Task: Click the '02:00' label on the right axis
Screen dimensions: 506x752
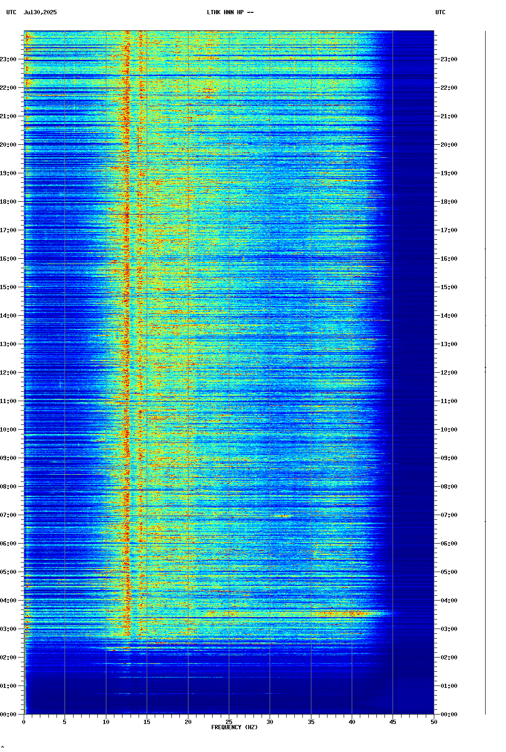Action: tap(449, 658)
